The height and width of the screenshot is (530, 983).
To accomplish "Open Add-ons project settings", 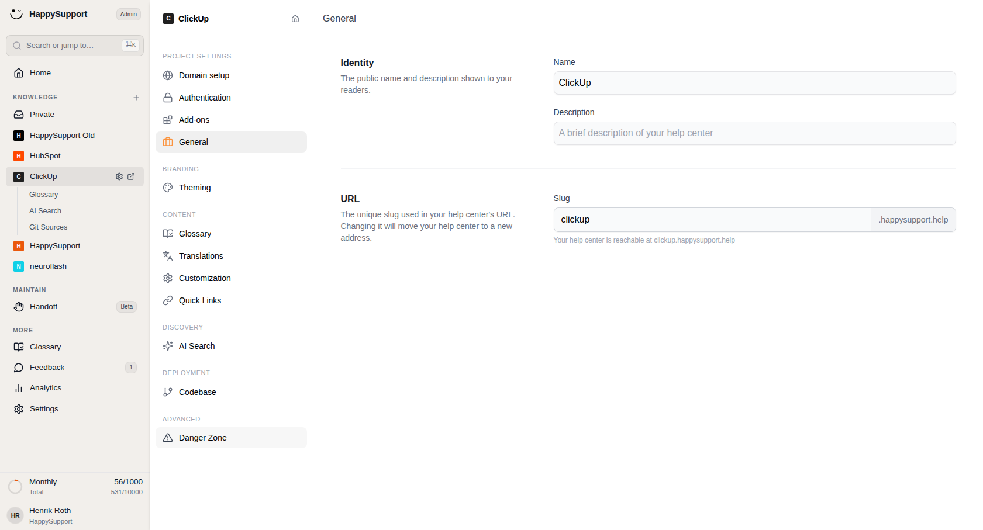I will 231,120.
